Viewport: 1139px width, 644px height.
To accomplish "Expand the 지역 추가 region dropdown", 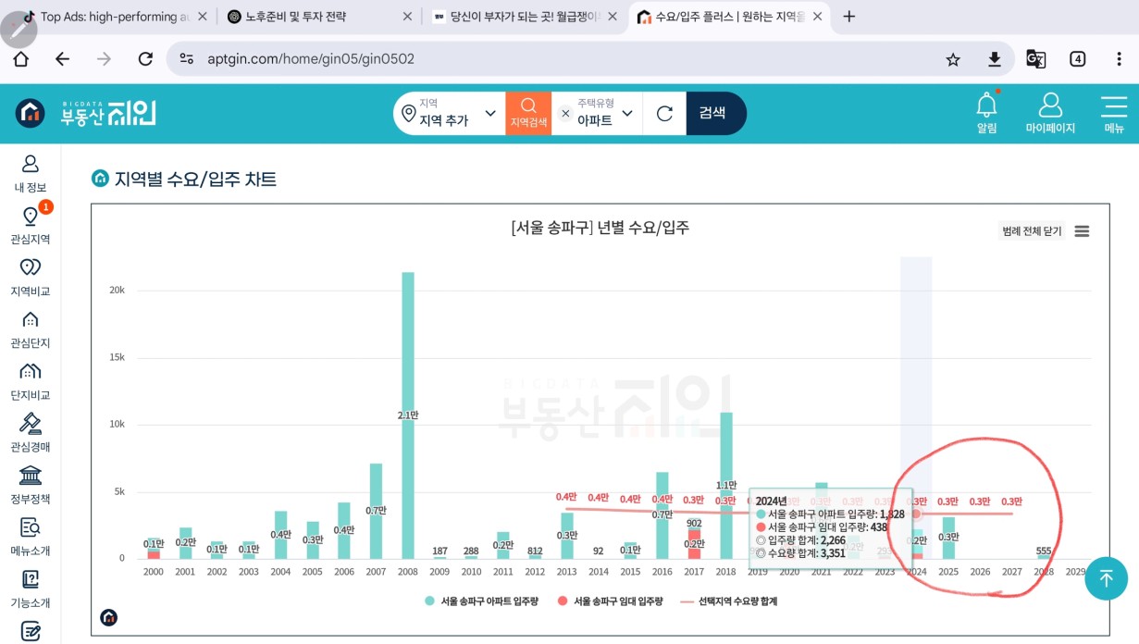I will pos(490,114).
